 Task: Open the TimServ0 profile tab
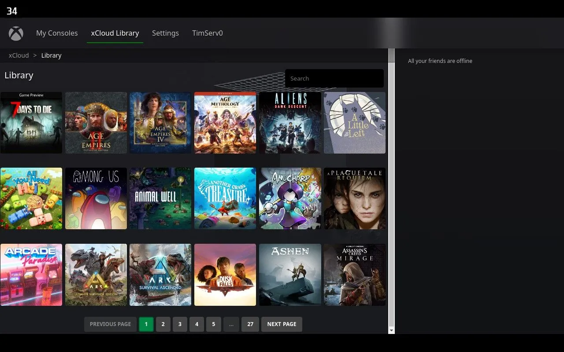(208, 33)
